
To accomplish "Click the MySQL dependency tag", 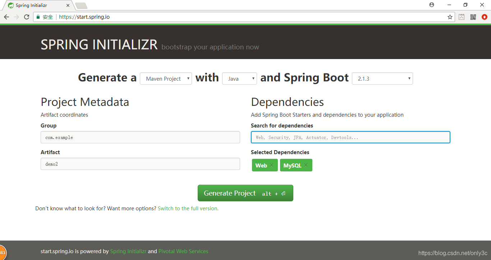I will click(296, 165).
